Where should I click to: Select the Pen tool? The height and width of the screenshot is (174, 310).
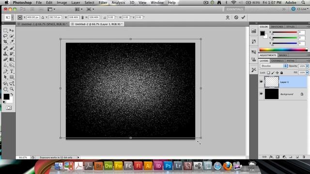5,72
